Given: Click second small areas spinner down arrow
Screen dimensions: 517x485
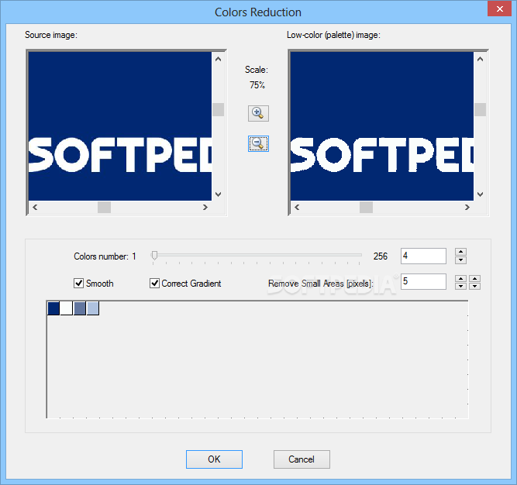Looking at the screenshot, I should [x=475, y=286].
